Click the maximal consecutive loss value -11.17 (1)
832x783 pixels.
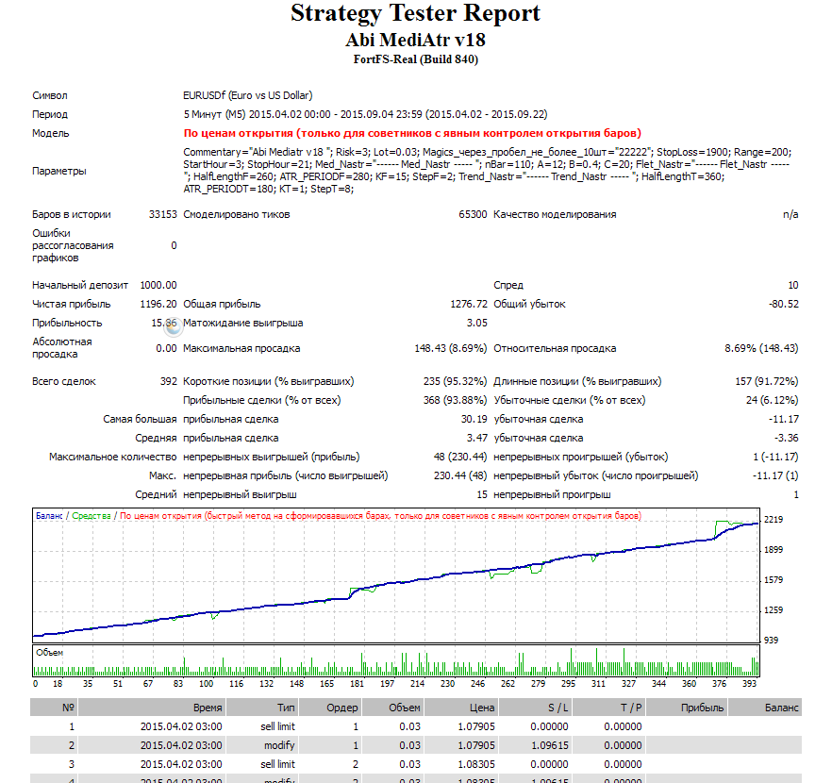pos(775,475)
